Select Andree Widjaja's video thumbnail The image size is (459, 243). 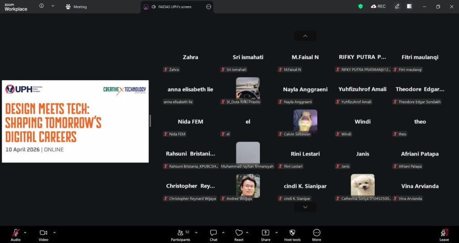pos(248,186)
